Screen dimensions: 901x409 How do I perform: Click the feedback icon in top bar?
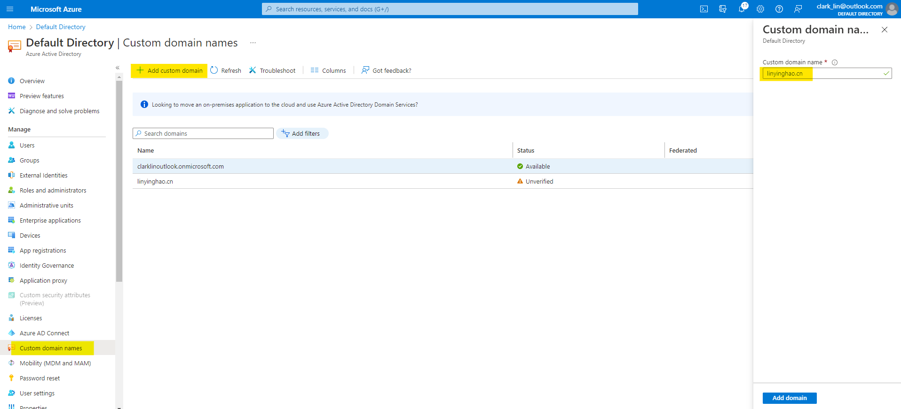coord(798,9)
